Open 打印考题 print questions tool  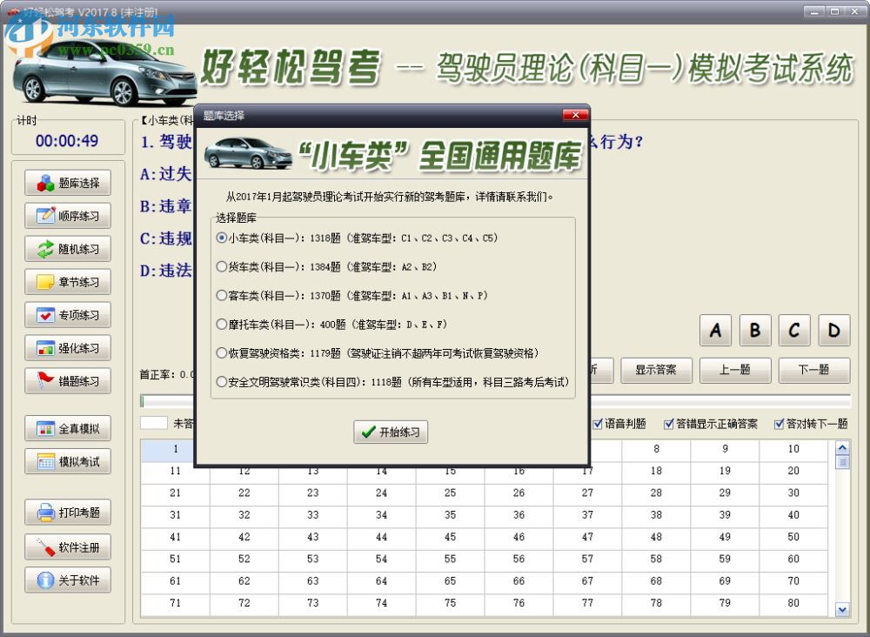click(67, 513)
